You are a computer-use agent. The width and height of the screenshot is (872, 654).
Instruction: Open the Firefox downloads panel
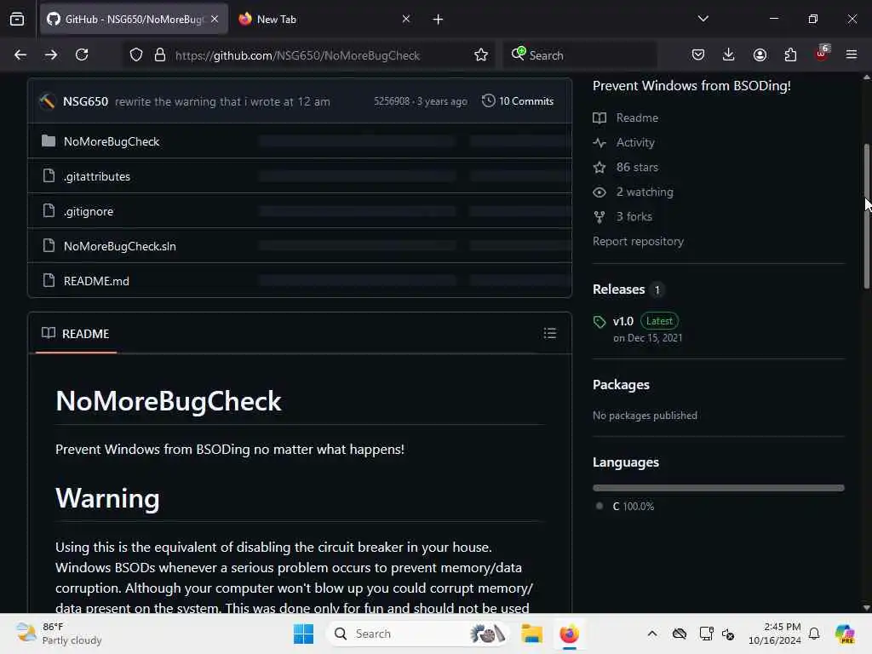pyautogui.click(x=729, y=54)
